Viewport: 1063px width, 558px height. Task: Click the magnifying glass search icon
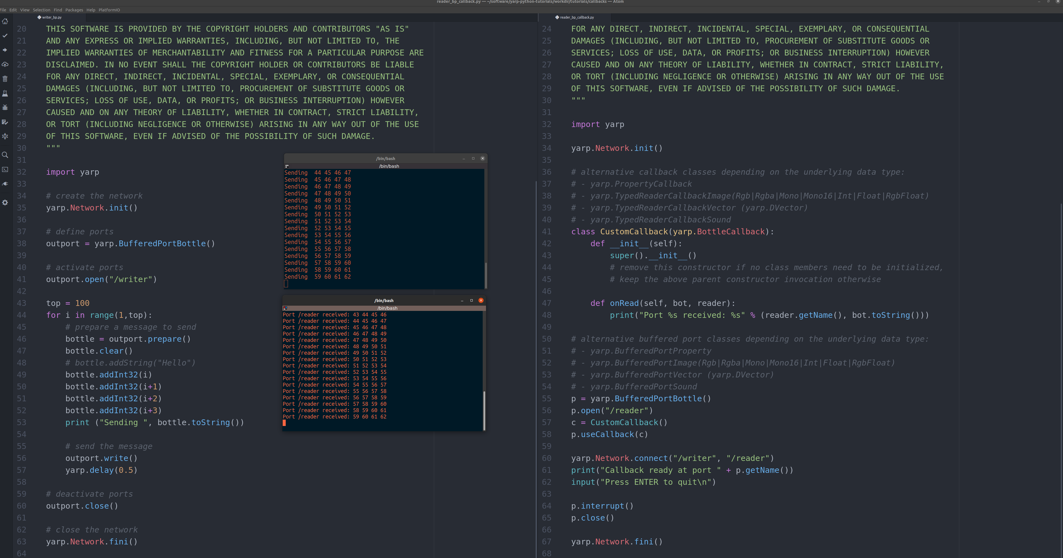pyautogui.click(x=5, y=155)
